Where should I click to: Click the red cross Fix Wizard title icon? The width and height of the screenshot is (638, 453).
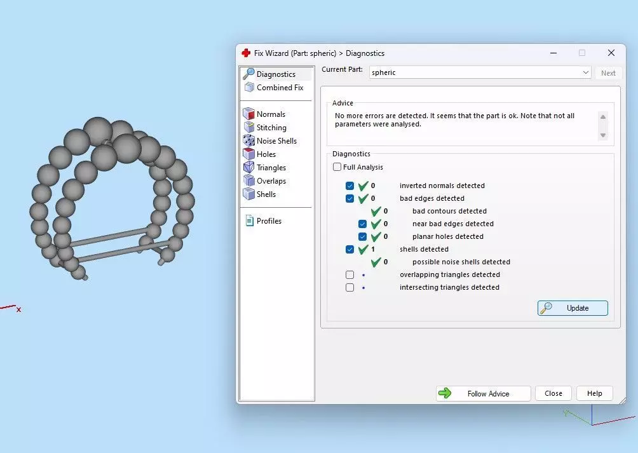tap(246, 53)
